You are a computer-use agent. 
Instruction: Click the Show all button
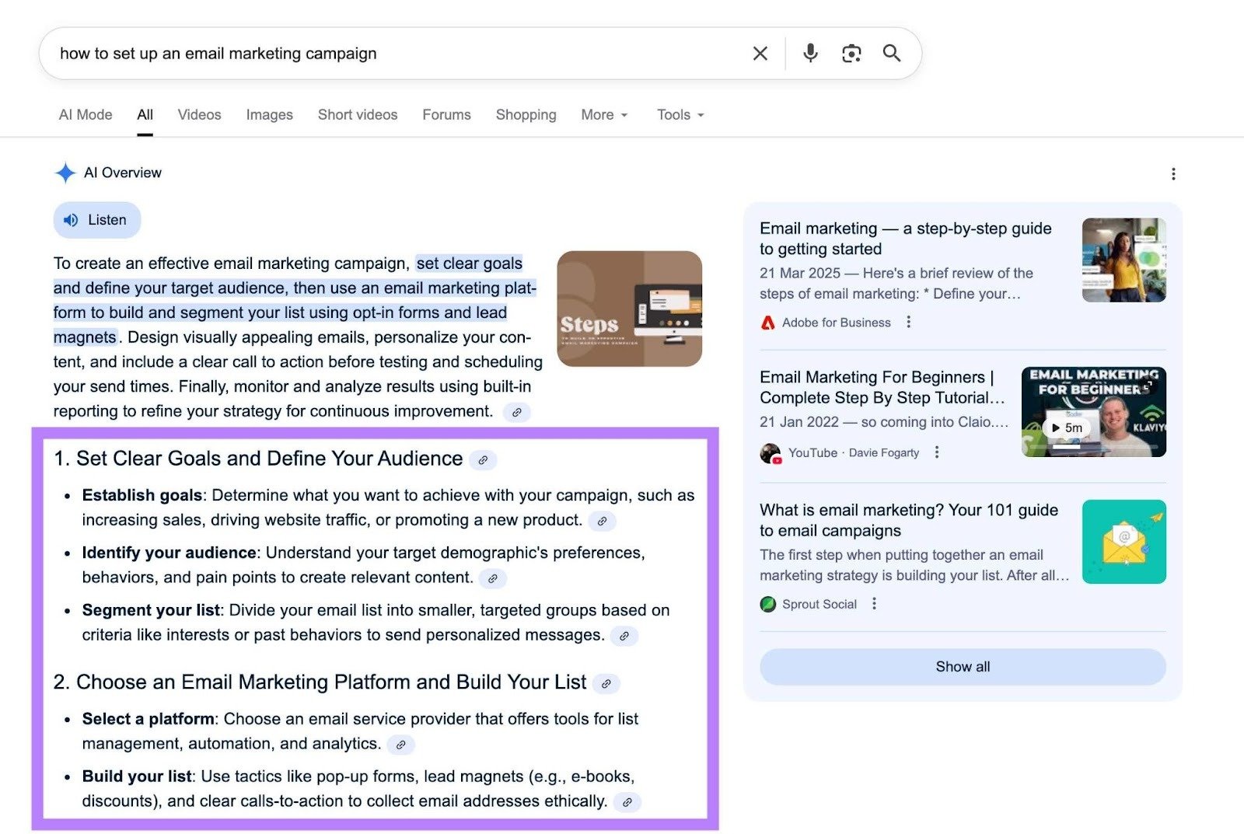tap(963, 666)
